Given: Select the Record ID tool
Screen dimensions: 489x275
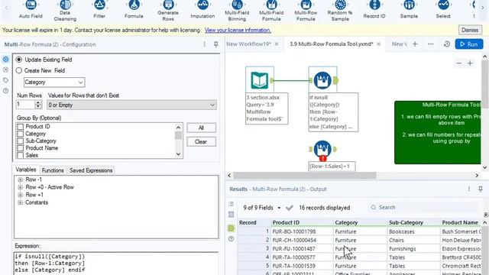Looking at the screenshot, I should click(374, 5).
